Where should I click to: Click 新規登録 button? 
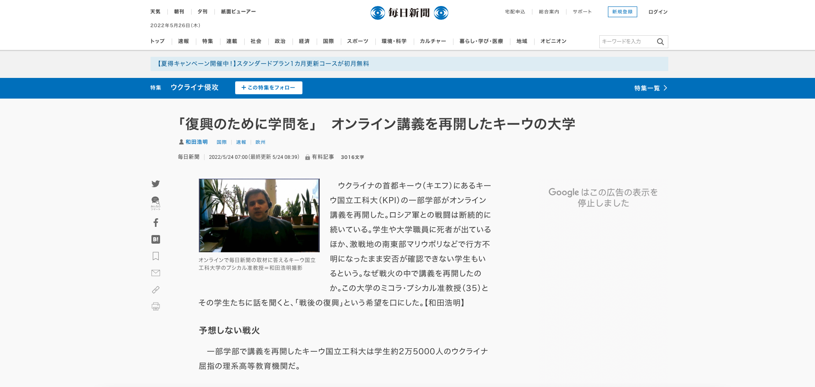(622, 12)
